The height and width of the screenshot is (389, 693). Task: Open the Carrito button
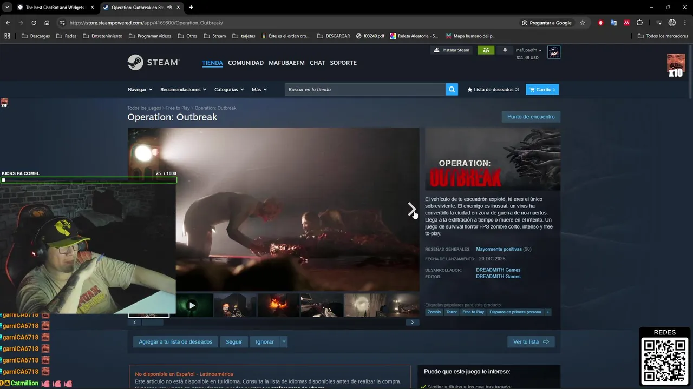pyautogui.click(x=542, y=89)
